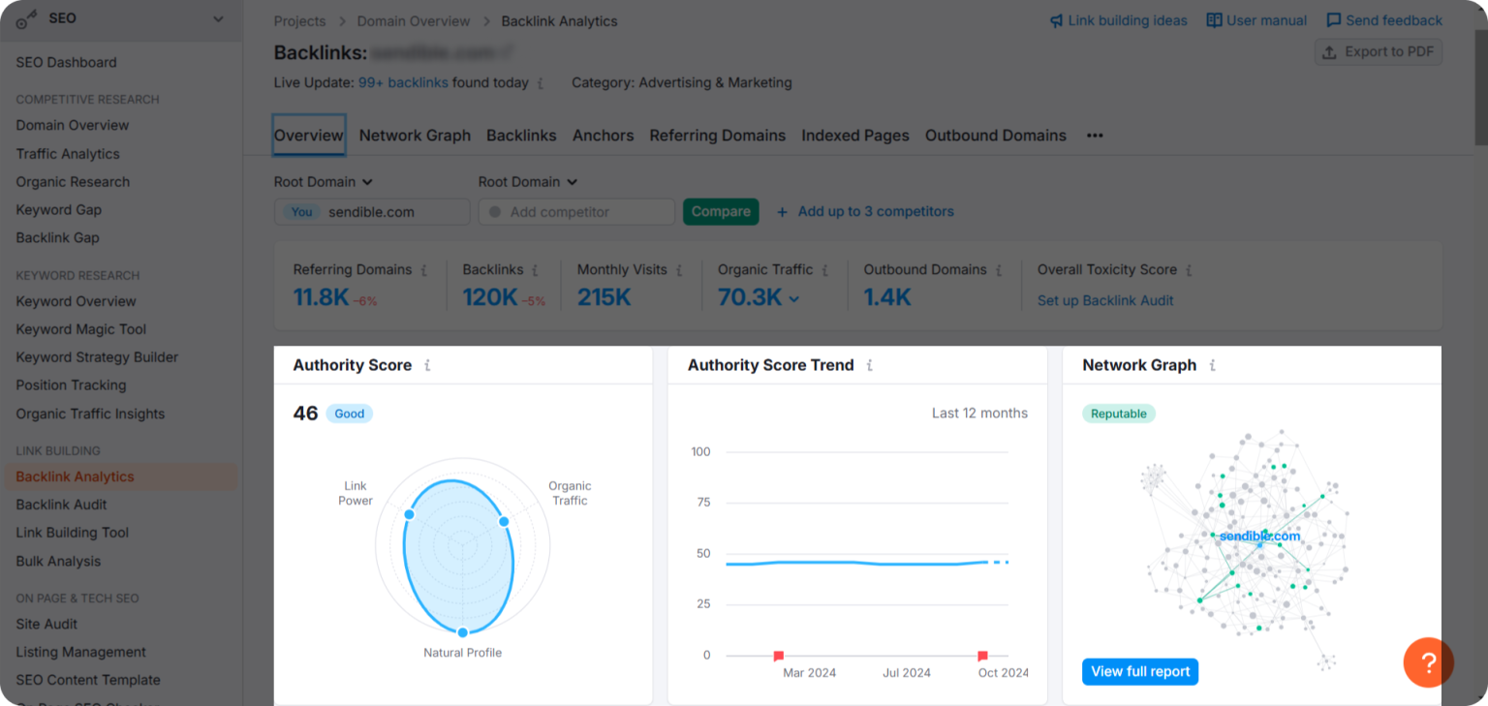Click the red flag marker near Oct 2024
Screen dimensions: 1488x706
982,656
